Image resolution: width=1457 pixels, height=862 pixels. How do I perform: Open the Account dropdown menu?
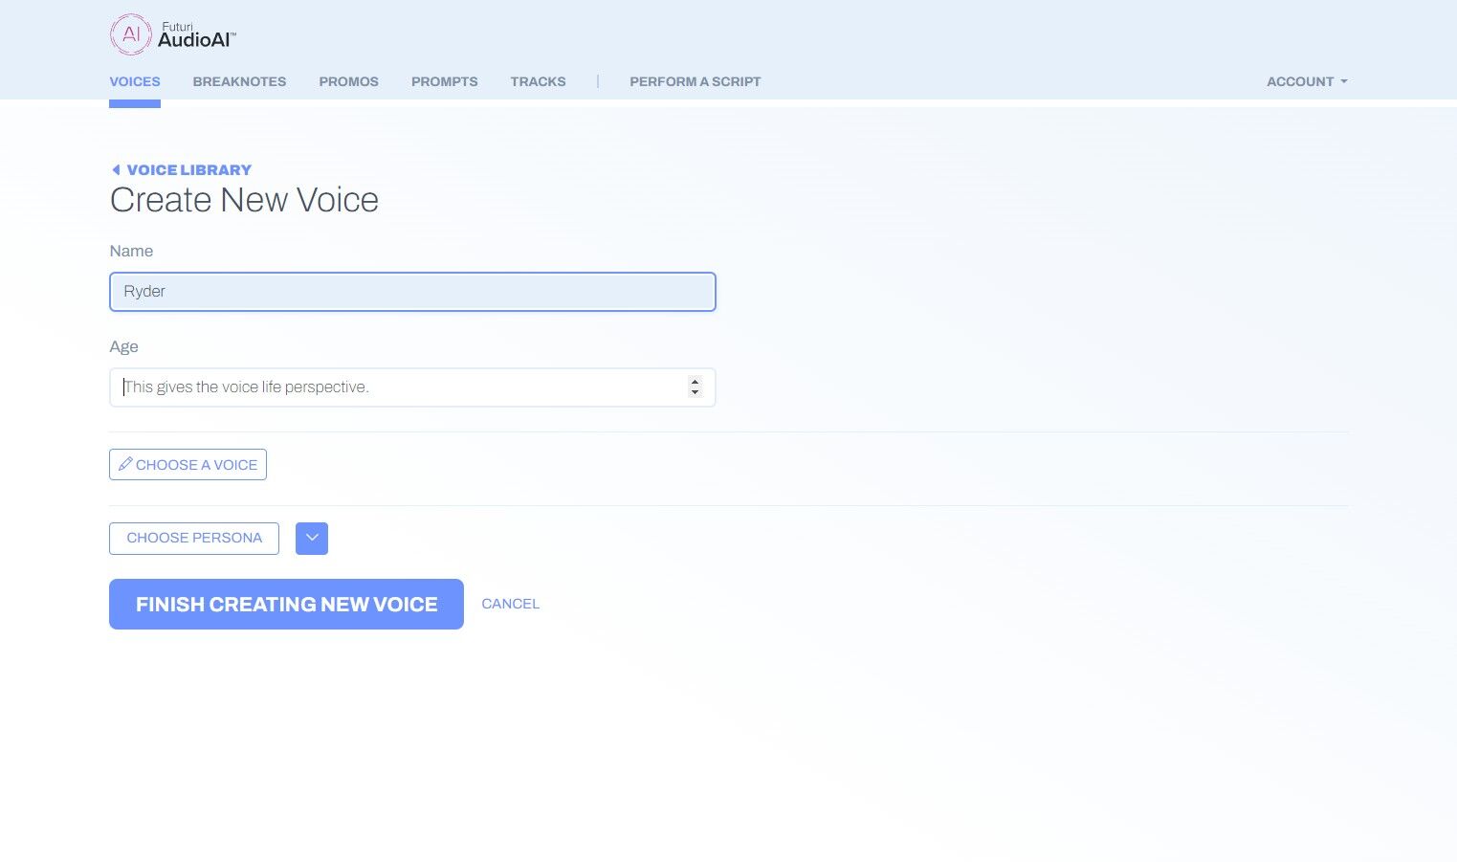[x=1306, y=81]
